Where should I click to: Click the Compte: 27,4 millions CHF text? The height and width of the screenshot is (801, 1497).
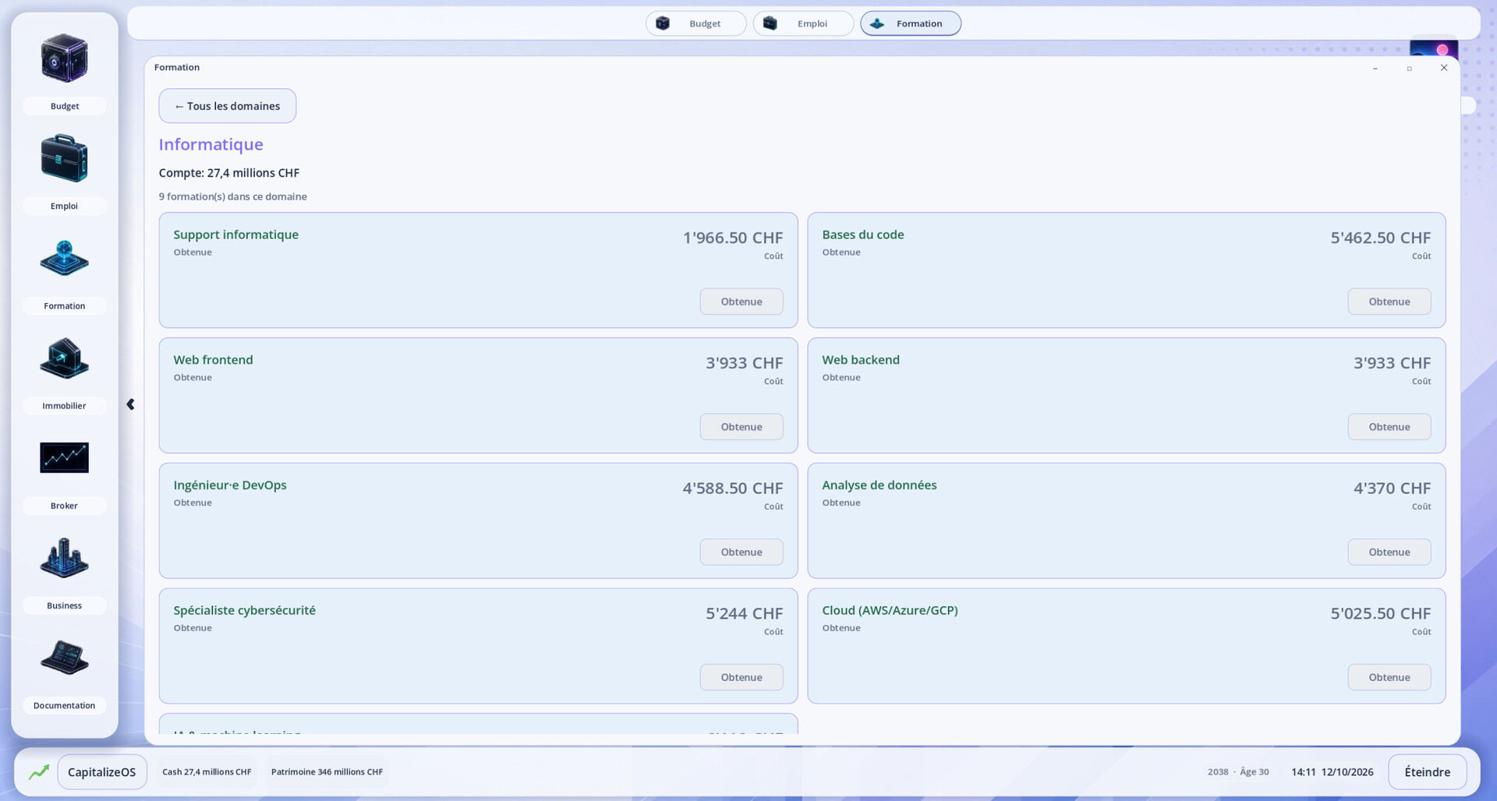coord(229,173)
